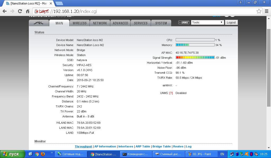Click the LAN0 MAC value 78:8A:20:E1:52:69
Image resolution: width=271 pixels, height=158 pixels.
(x=88, y=128)
